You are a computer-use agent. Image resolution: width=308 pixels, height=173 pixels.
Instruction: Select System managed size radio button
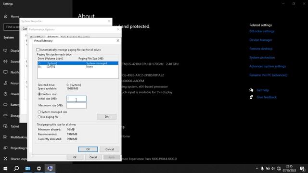click(x=39, y=112)
